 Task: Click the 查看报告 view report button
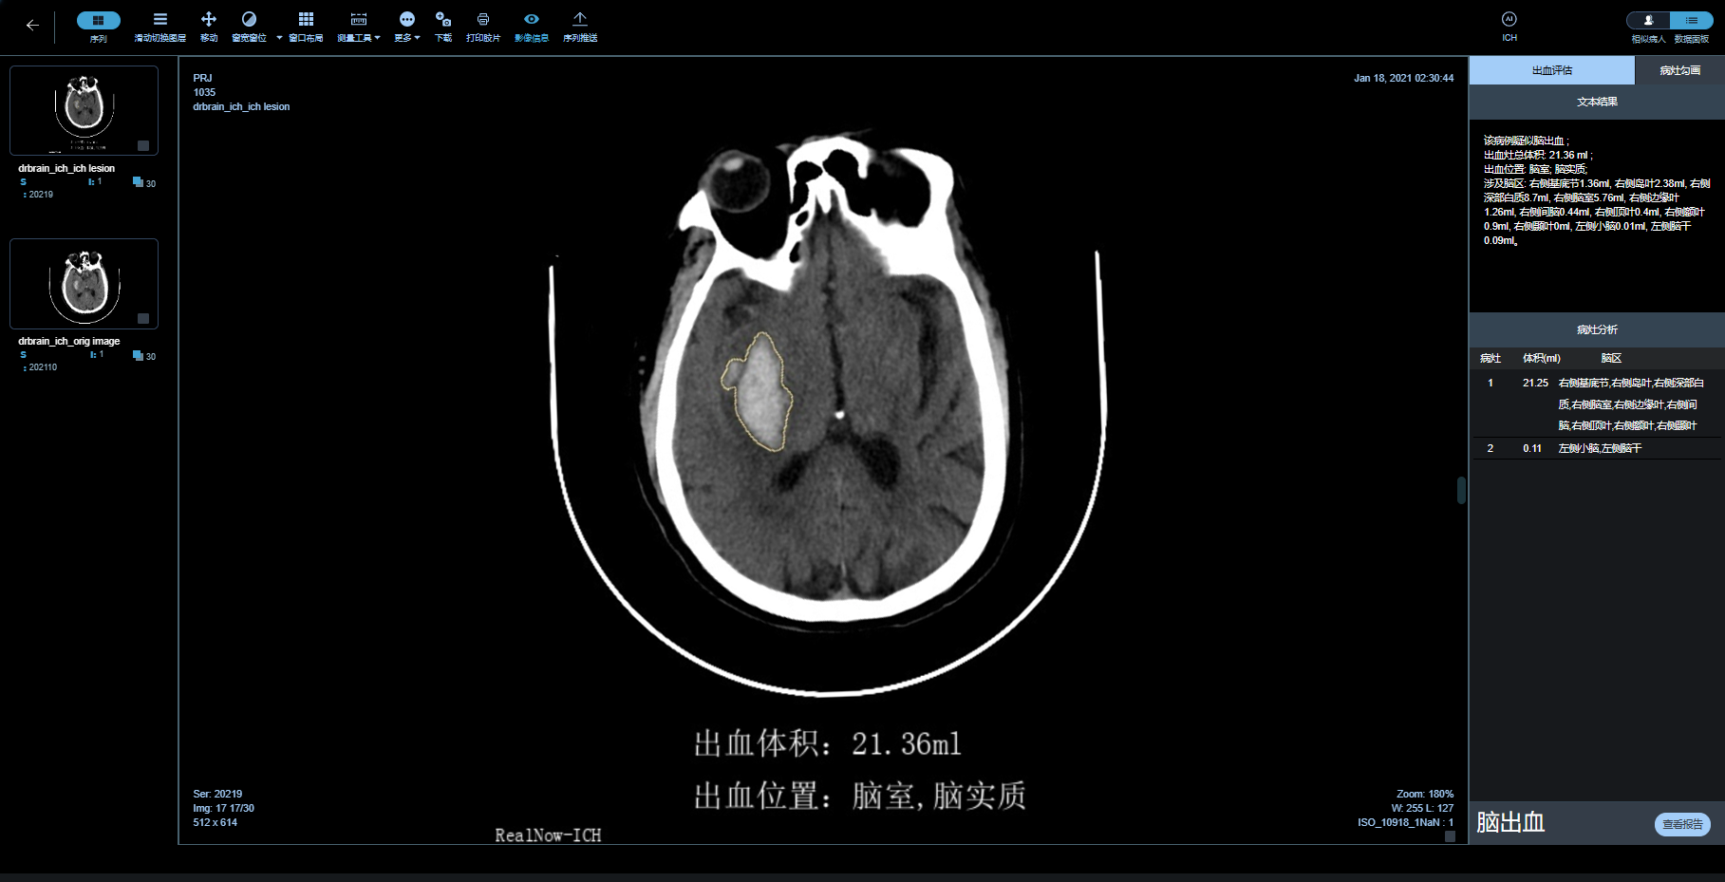[1681, 824]
